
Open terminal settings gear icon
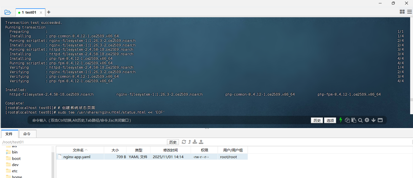(367, 120)
